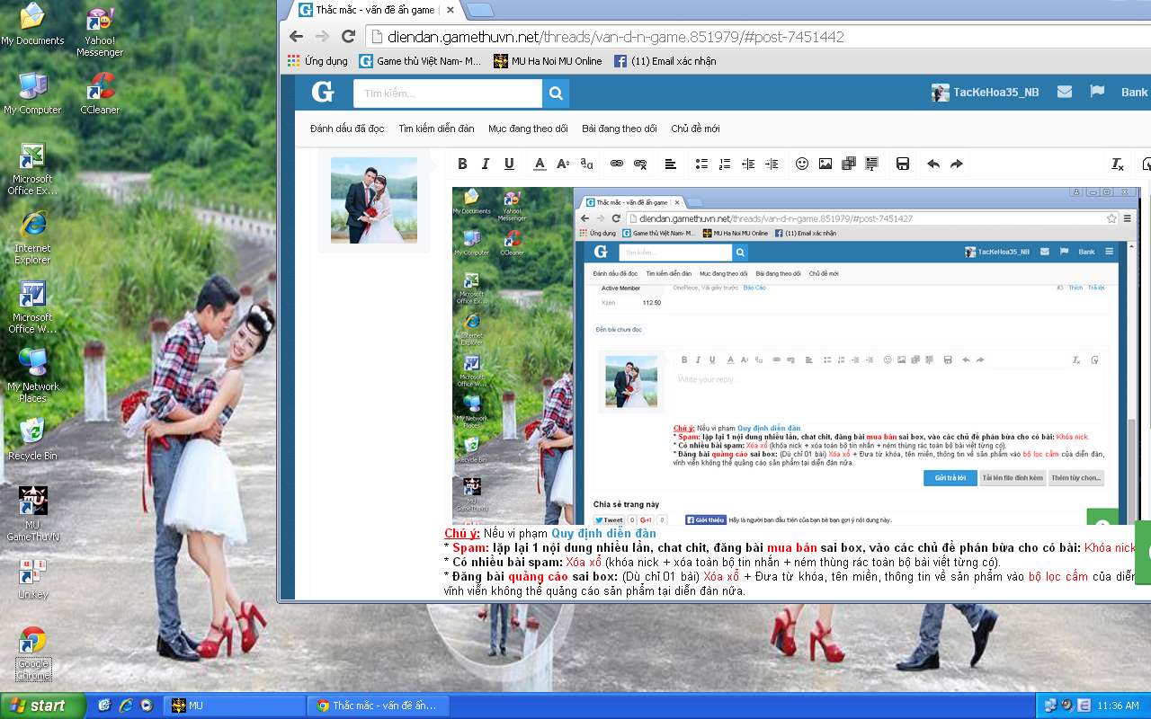The width and height of the screenshot is (1151, 719).
Task: Select the Internet Explorer desktop shortcut
Action: pyautogui.click(x=32, y=238)
